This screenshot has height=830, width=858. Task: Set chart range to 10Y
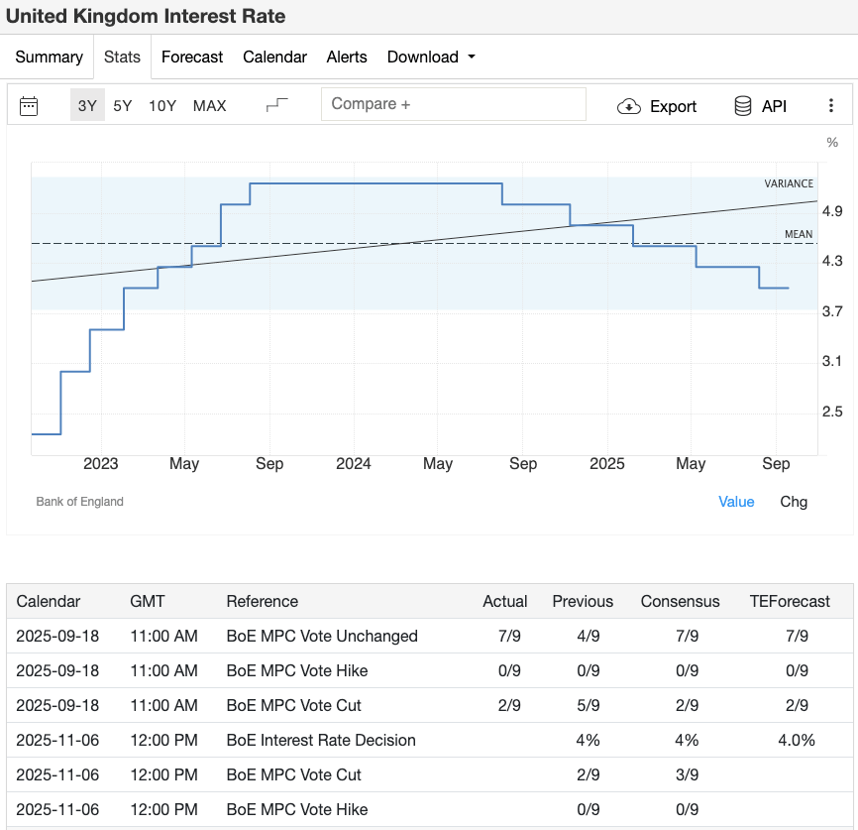(162, 106)
